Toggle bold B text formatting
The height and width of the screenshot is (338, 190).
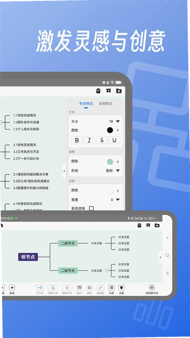[x=77, y=140]
